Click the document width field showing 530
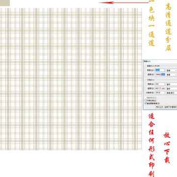177x177 pixels. point(160,84)
